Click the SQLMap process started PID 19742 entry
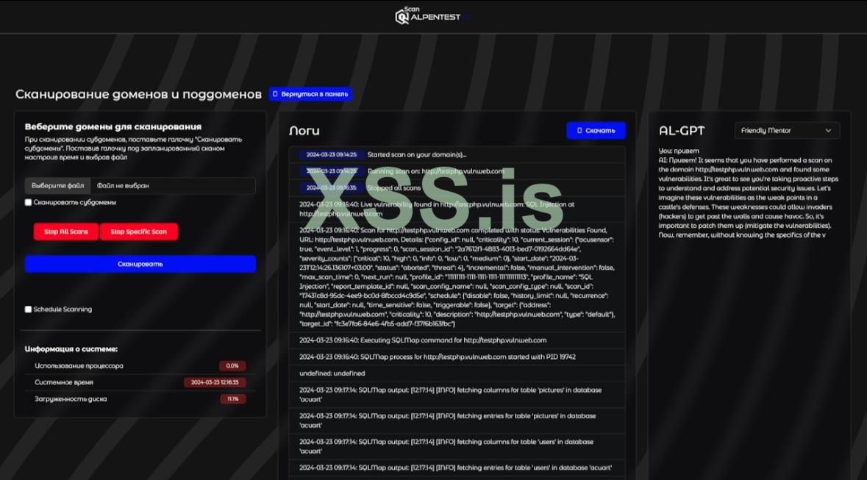867x480 pixels. click(x=457, y=357)
